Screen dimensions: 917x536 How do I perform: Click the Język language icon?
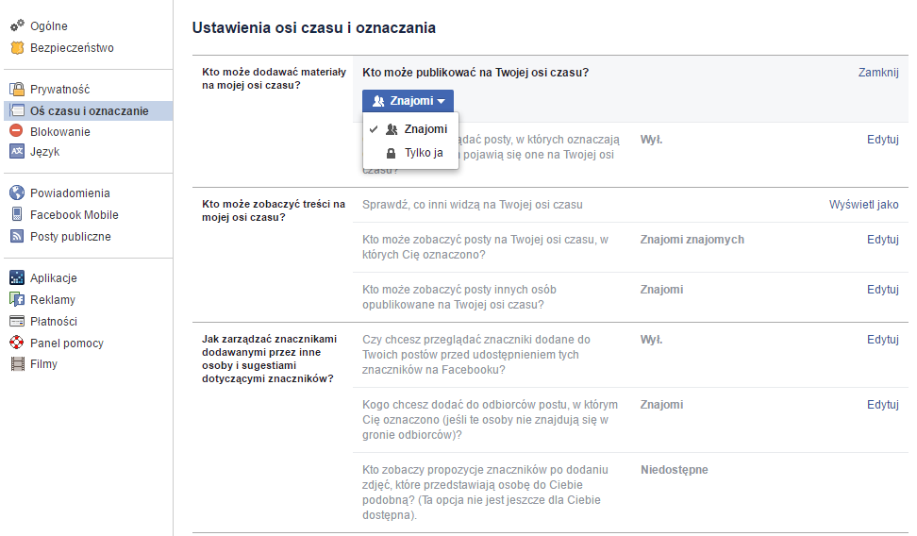(x=17, y=152)
